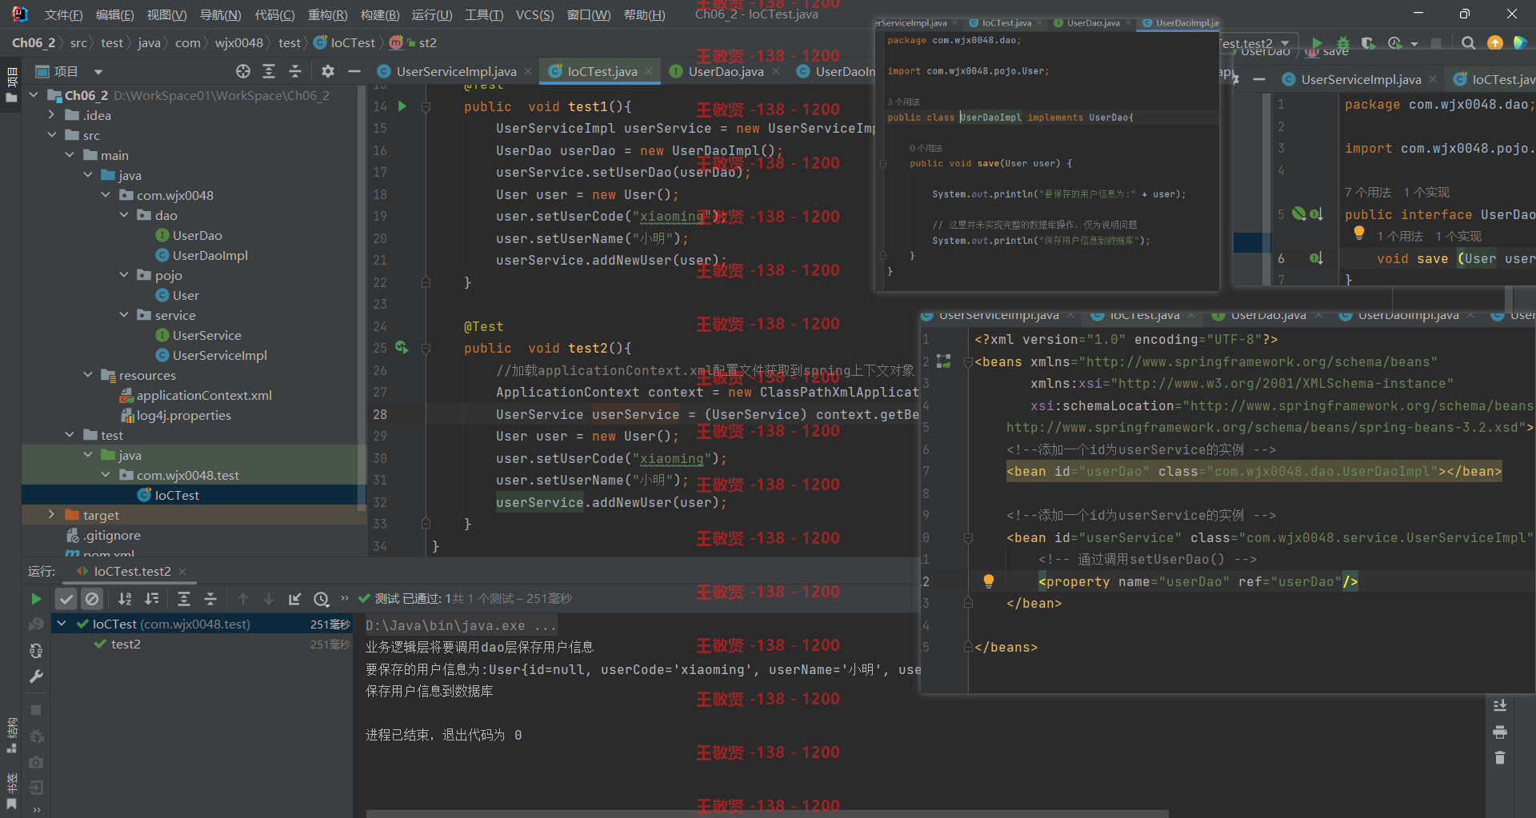Click the run gutter icon at line 25
1536x818 pixels.
tap(402, 347)
